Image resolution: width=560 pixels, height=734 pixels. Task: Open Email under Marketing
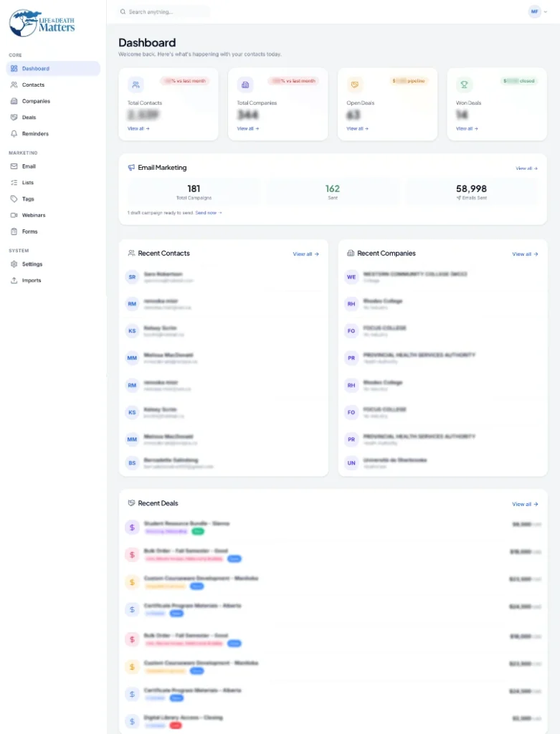53,166
